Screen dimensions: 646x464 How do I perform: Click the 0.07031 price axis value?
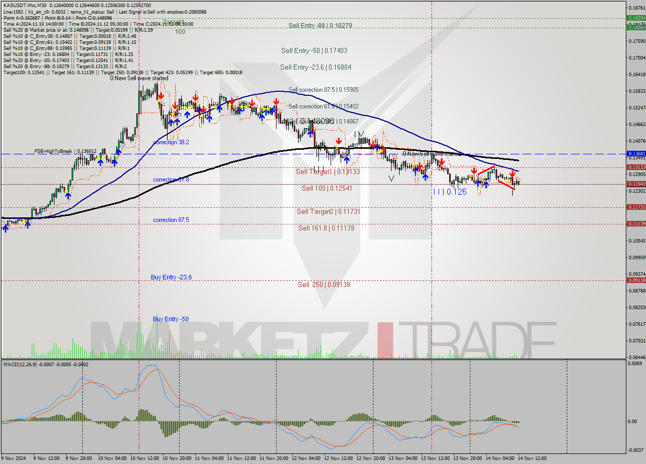click(x=636, y=340)
